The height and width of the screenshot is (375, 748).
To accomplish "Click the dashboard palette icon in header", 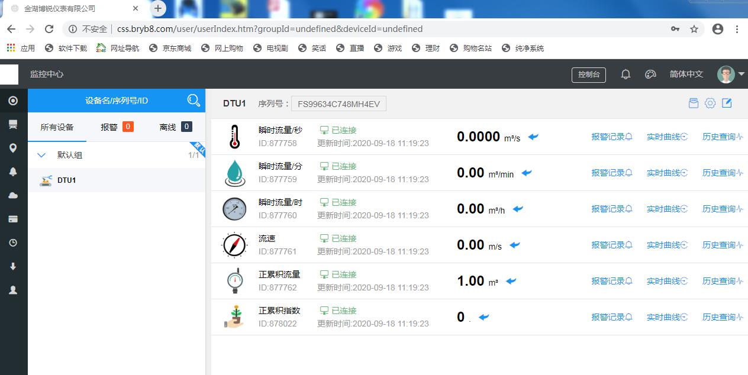I will click(650, 75).
